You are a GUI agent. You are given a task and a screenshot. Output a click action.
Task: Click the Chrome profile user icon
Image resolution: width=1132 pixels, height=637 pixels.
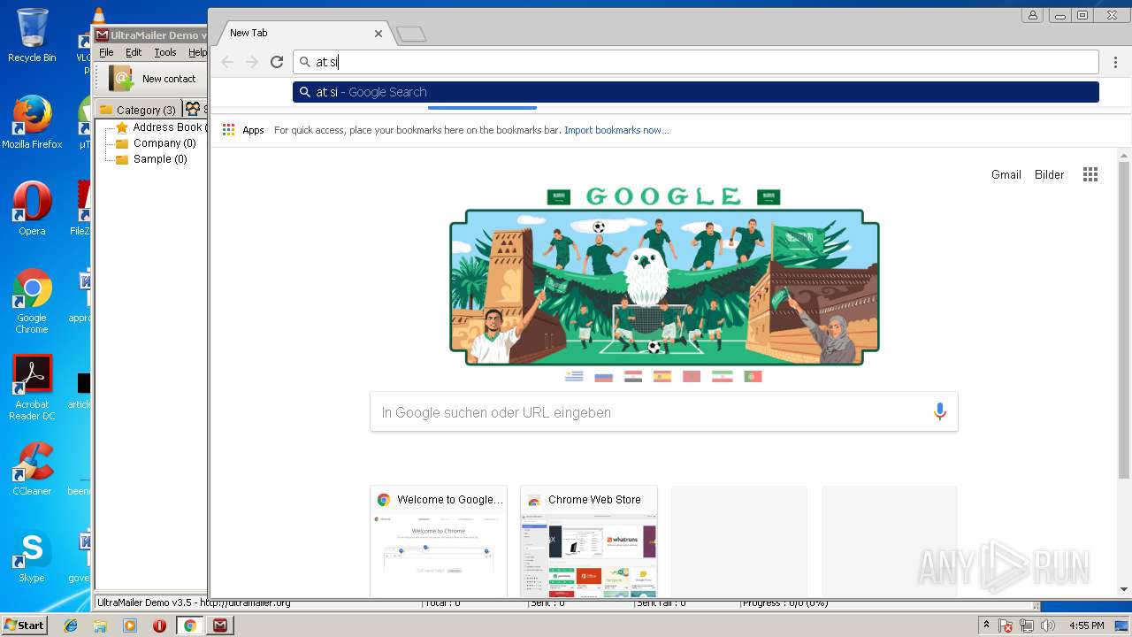coord(1032,15)
